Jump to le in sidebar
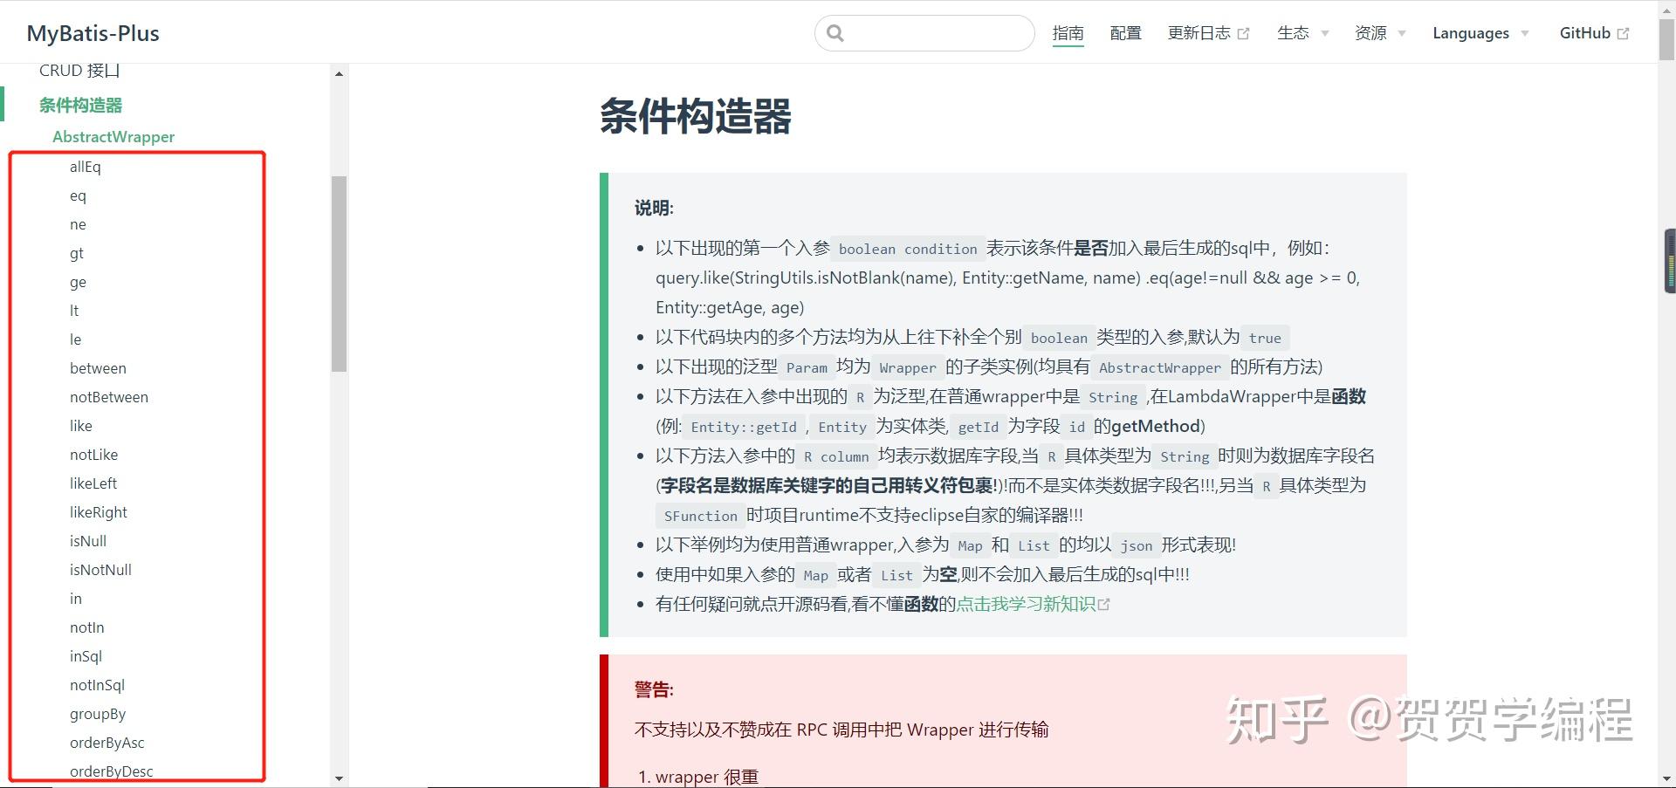Viewport: 1676px width, 788px height. coord(75,339)
